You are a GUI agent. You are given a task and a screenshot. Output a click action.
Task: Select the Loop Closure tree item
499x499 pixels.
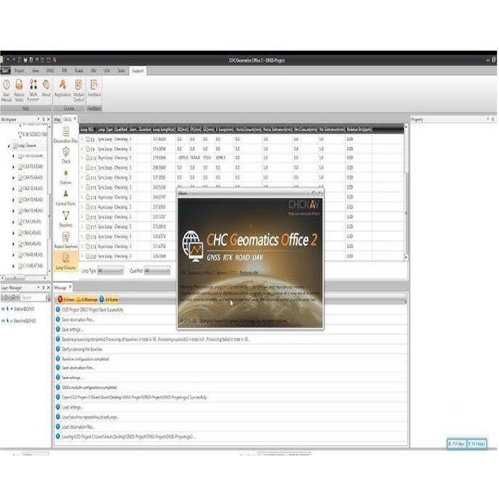[x=27, y=145]
